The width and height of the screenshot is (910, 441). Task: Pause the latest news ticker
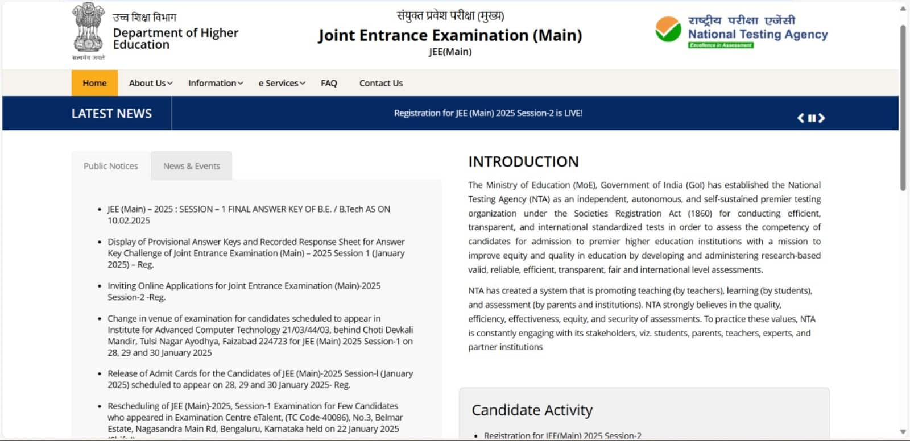point(812,118)
